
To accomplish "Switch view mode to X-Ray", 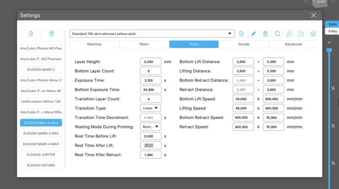I will (x=332, y=31).
